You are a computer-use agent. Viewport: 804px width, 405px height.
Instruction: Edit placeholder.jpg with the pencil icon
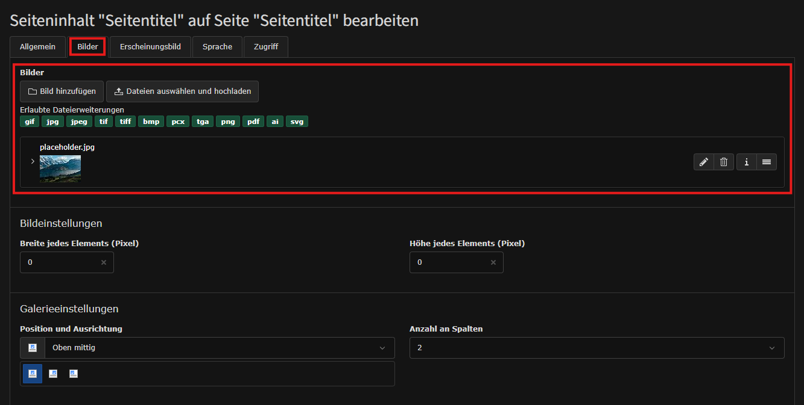(703, 162)
